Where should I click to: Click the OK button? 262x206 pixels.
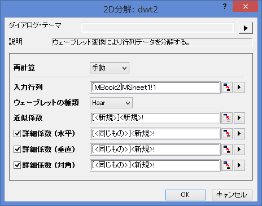tap(186, 195)
